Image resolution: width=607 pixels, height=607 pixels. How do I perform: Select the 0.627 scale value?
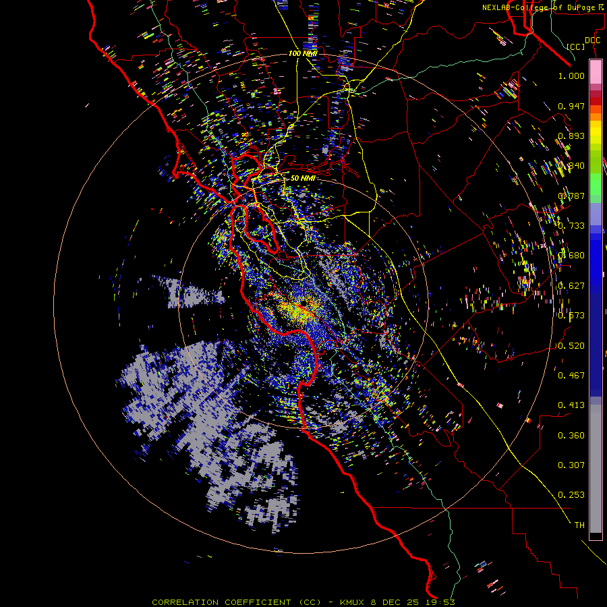(x=571, y=286)
